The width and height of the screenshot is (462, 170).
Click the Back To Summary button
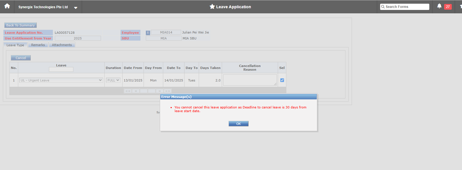[20, 25]
